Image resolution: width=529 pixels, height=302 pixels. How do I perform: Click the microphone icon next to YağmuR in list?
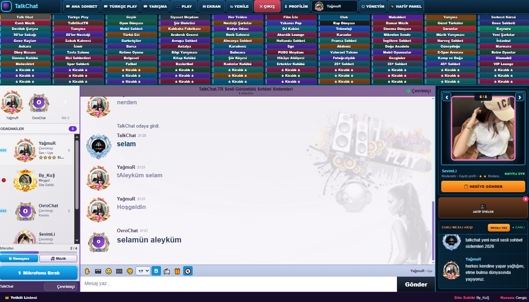pyautogui.click(x=69, y=150)
